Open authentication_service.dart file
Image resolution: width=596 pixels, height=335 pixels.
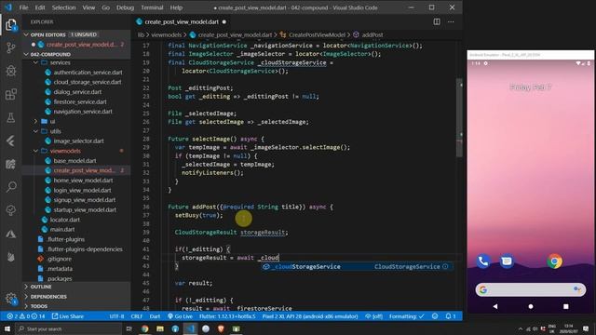88,73
